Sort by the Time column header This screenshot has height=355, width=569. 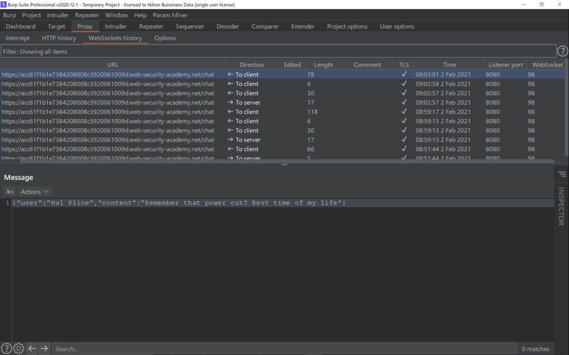[450, 65]
